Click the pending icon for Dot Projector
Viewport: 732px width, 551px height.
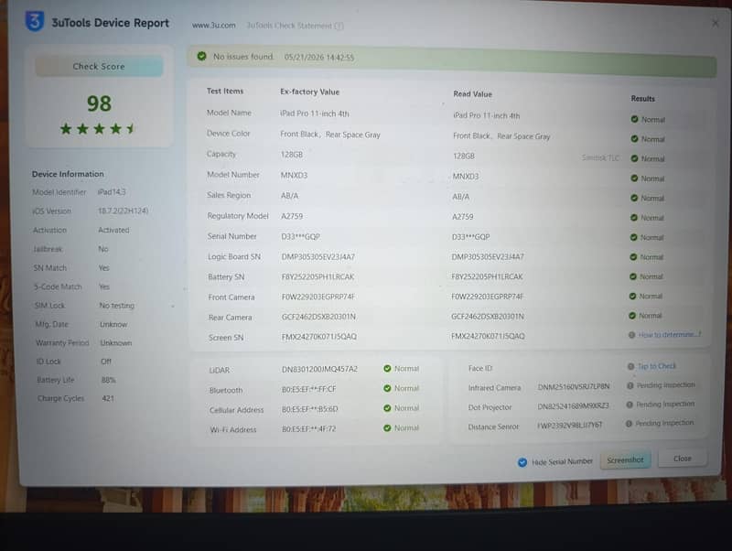pyautogui.click(x=630, y=405)
